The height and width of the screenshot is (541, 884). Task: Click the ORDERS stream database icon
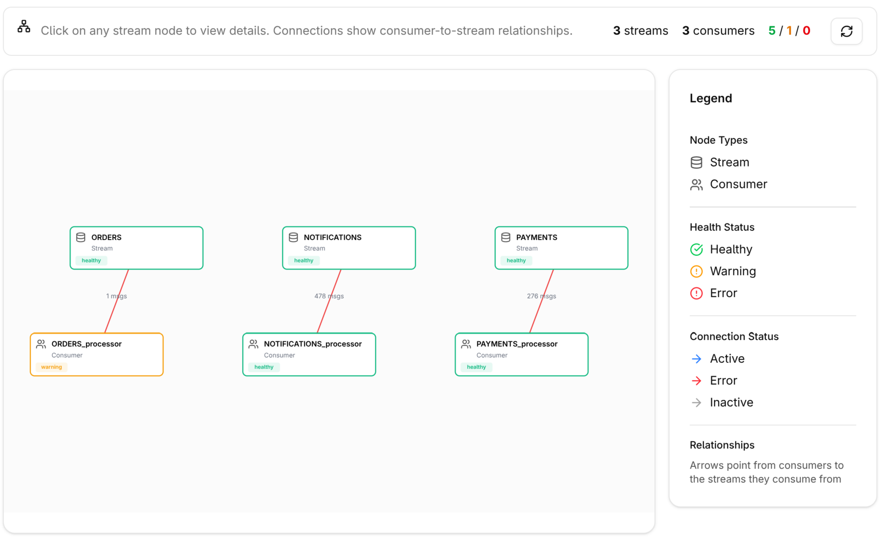81,237
